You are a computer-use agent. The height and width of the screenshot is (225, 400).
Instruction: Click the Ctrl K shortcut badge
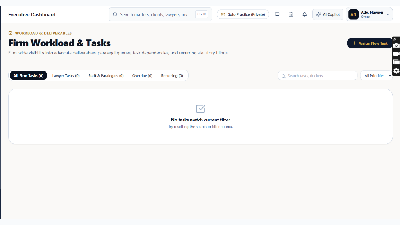coord(202,14)
